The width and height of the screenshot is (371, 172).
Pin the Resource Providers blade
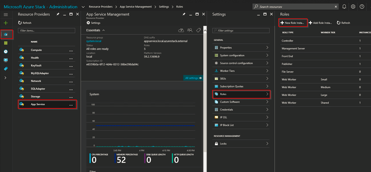[x=58, y=14]
